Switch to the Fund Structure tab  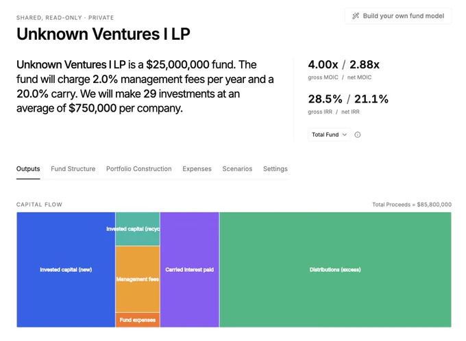(73, 169)
